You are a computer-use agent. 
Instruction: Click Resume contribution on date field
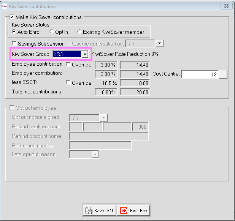pyautogui.click(x=140, y=44)
